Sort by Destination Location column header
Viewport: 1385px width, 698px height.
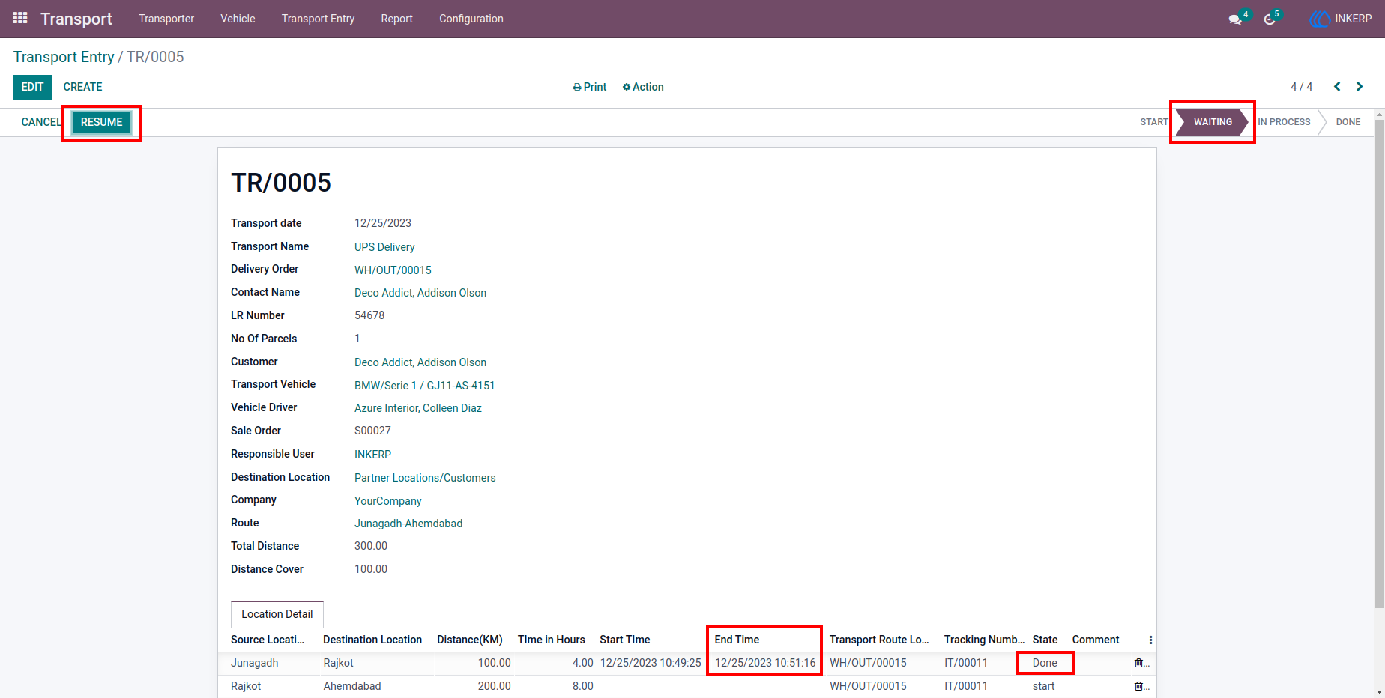[x=372, y=640]
